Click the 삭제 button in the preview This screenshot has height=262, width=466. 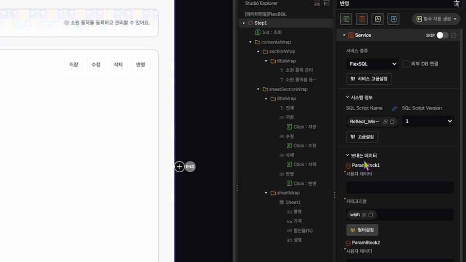click(118, 65)
